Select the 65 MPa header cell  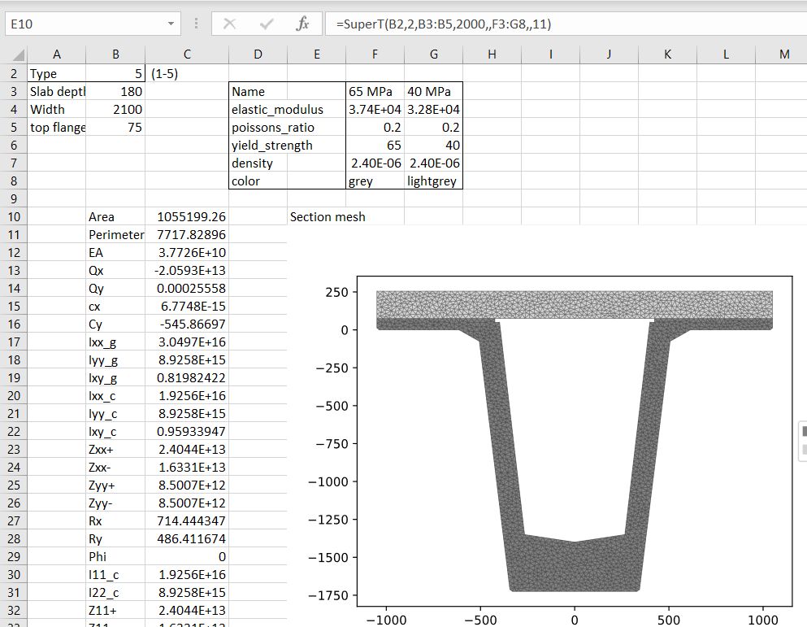[375, 91]
